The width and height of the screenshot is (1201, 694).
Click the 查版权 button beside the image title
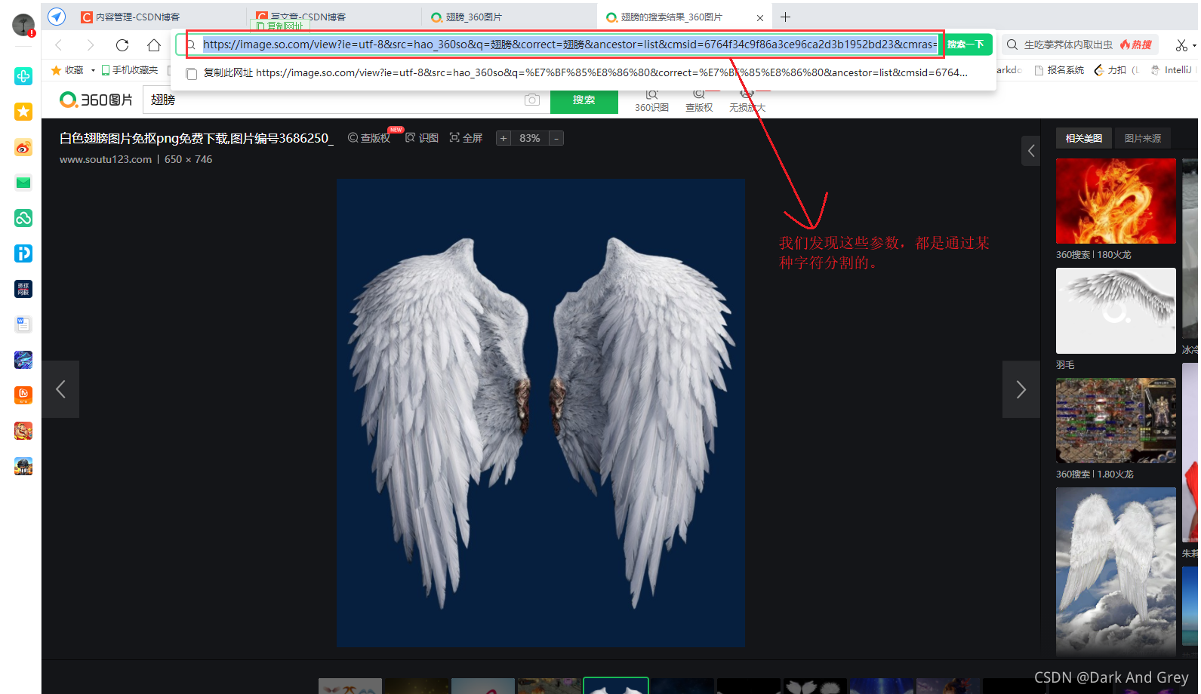(x=368, y=138)
